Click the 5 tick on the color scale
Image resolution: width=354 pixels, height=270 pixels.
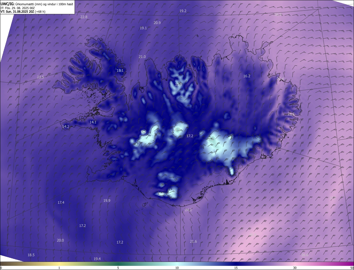pos(118,268)
